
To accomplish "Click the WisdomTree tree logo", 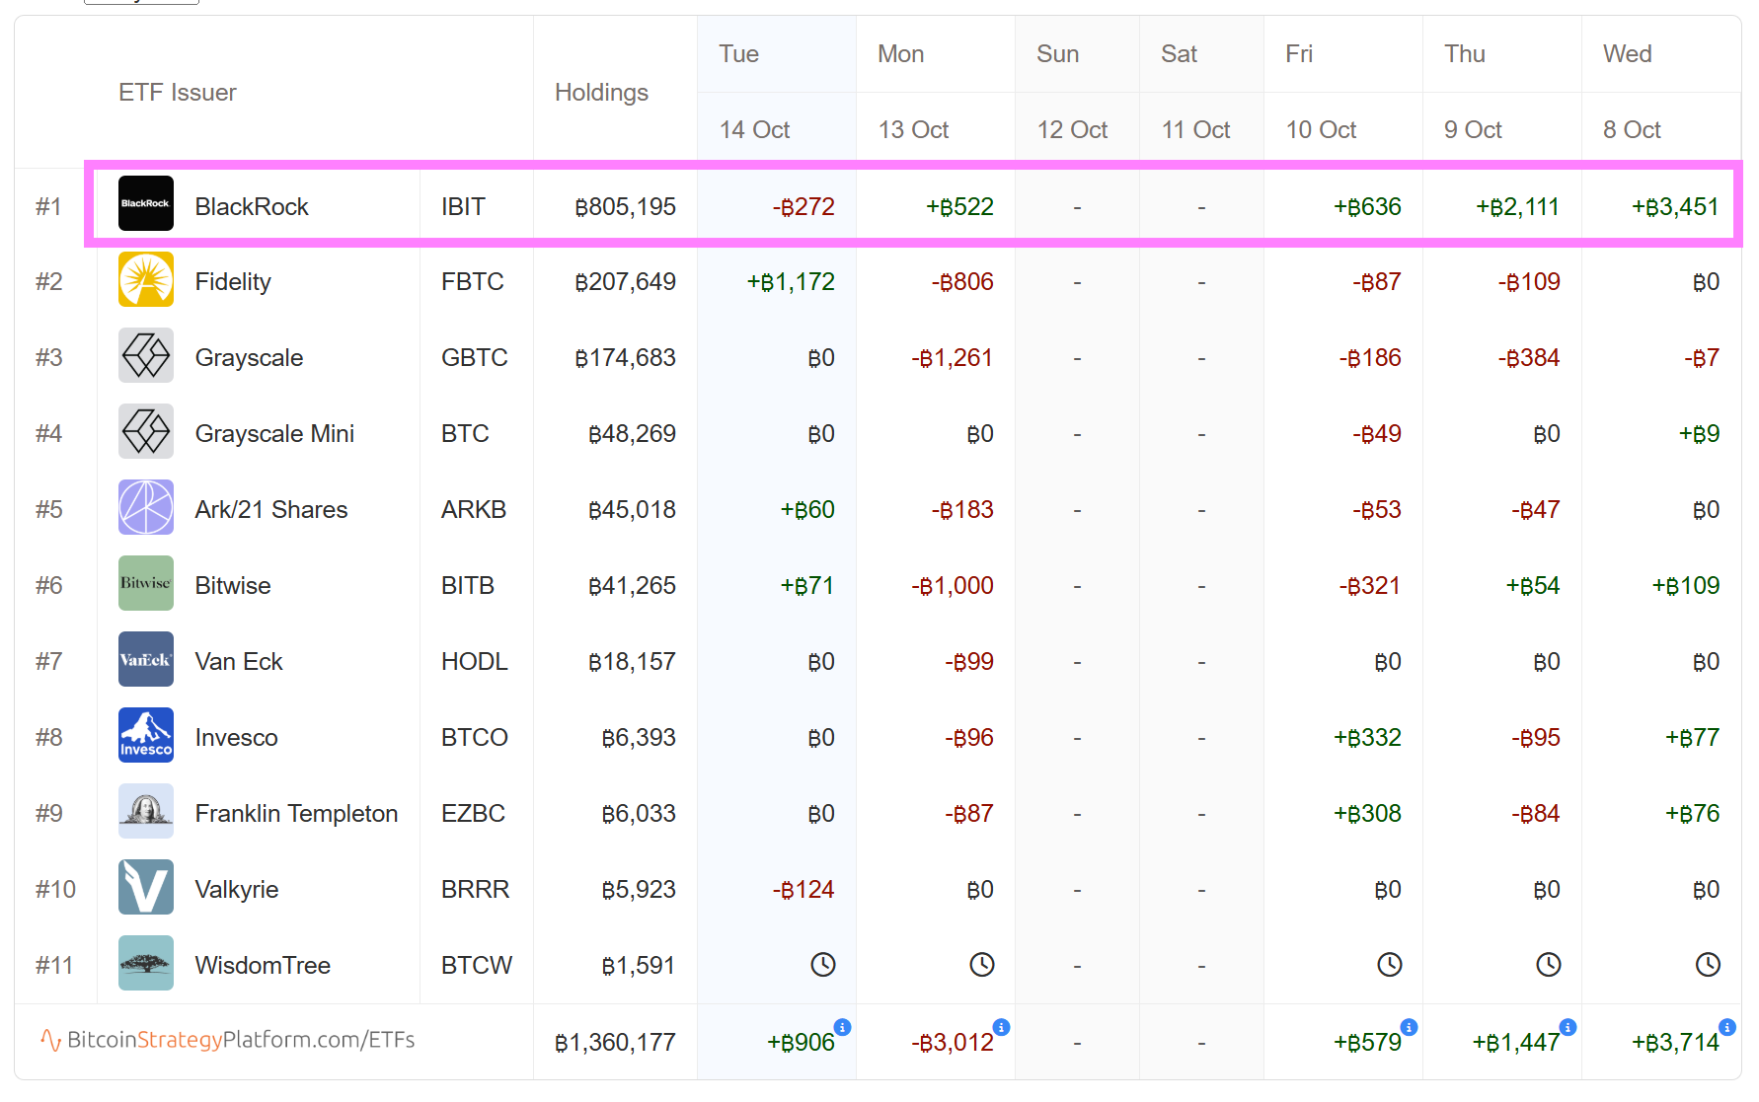I will [x=146, y=963].
